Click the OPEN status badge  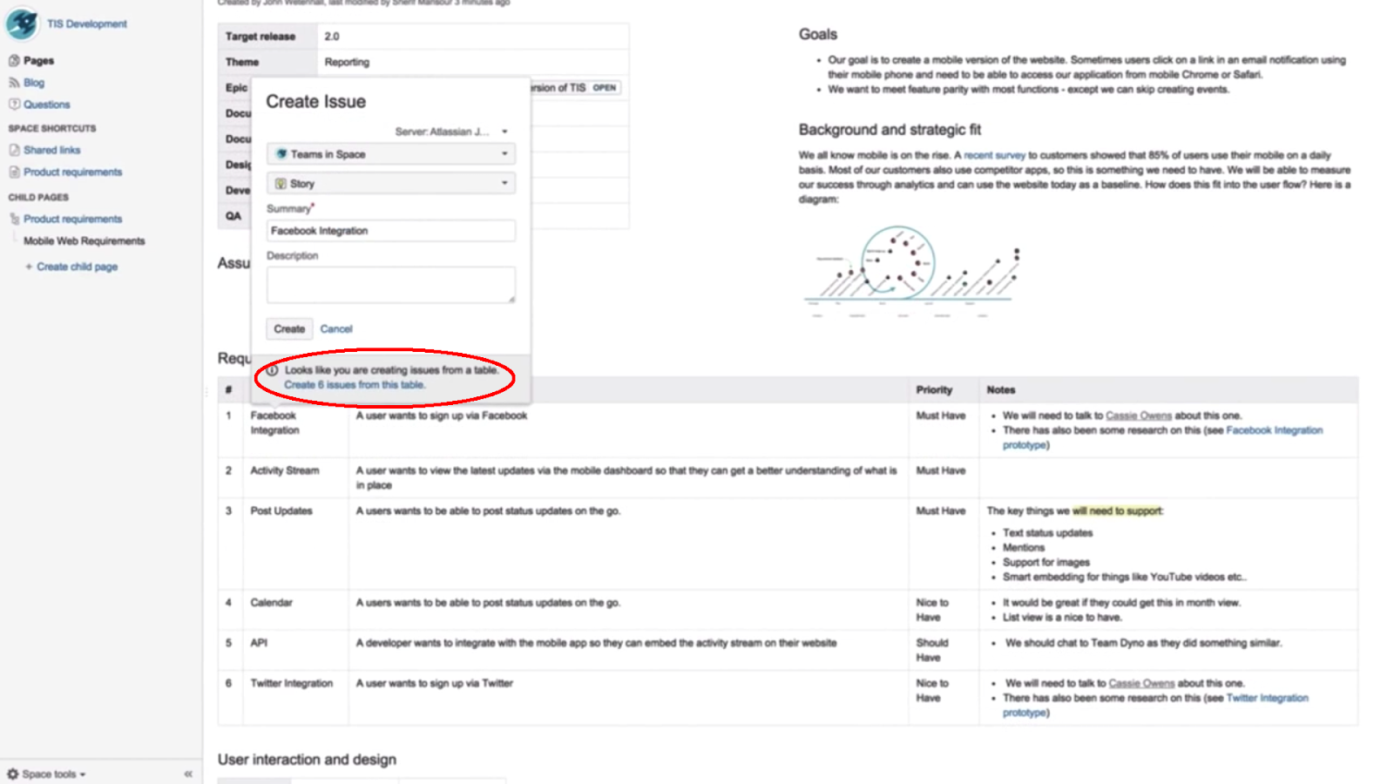(x=605, y=88)
